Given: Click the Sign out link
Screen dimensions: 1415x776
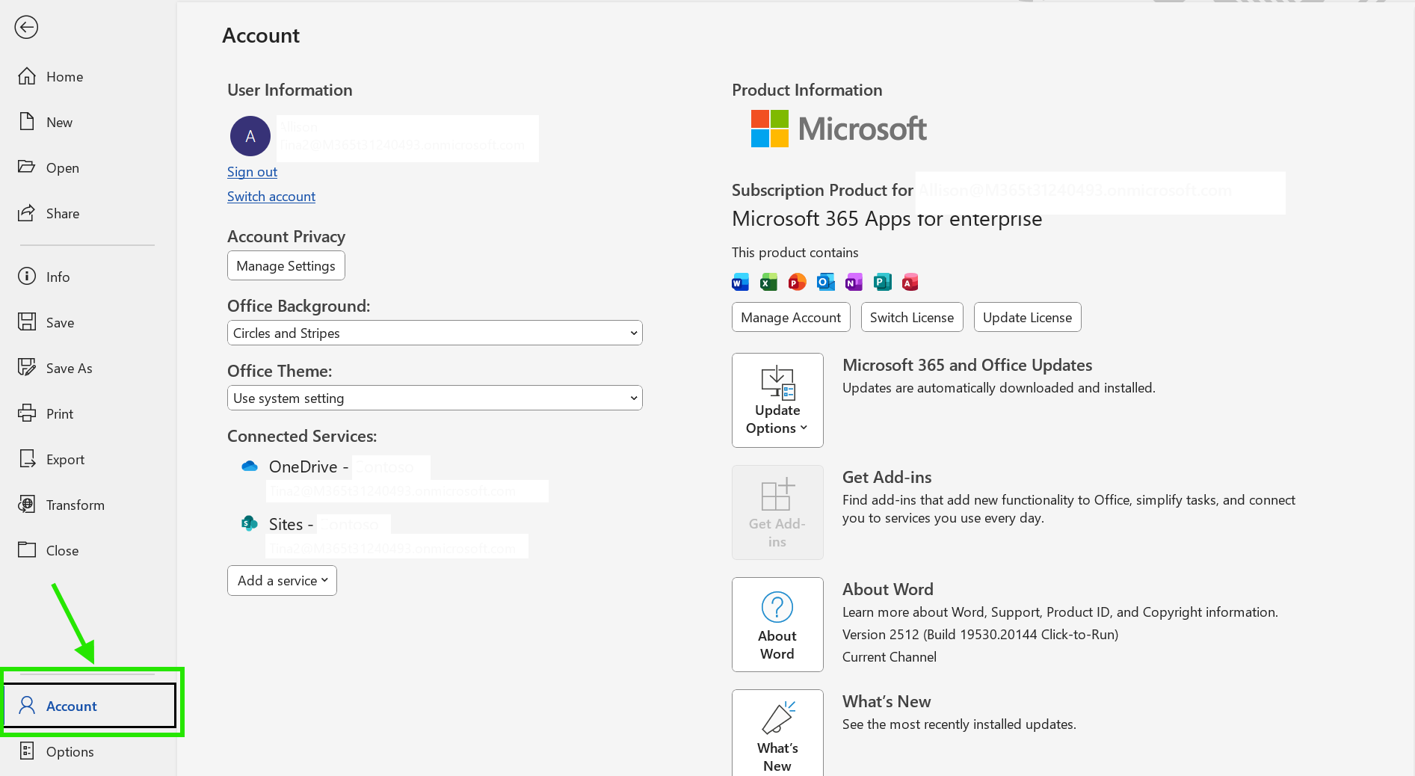Looking at the screenshot, I should tap(252, 172).
